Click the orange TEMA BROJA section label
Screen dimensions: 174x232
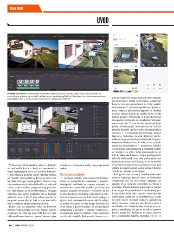tap(17, 8)
